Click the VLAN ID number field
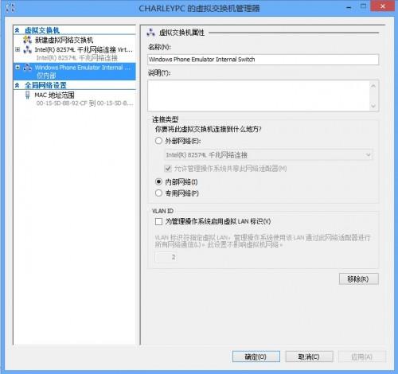398x374 pixels. pos(166,257)
